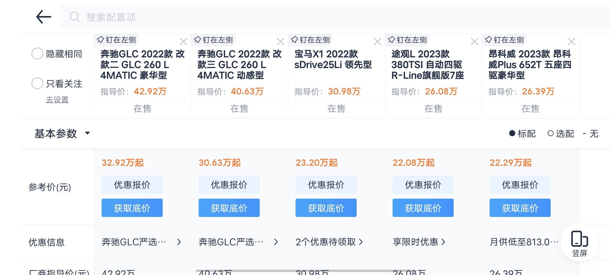
Task: Click the 基本参数 section heading
Action: click(56, 133)
